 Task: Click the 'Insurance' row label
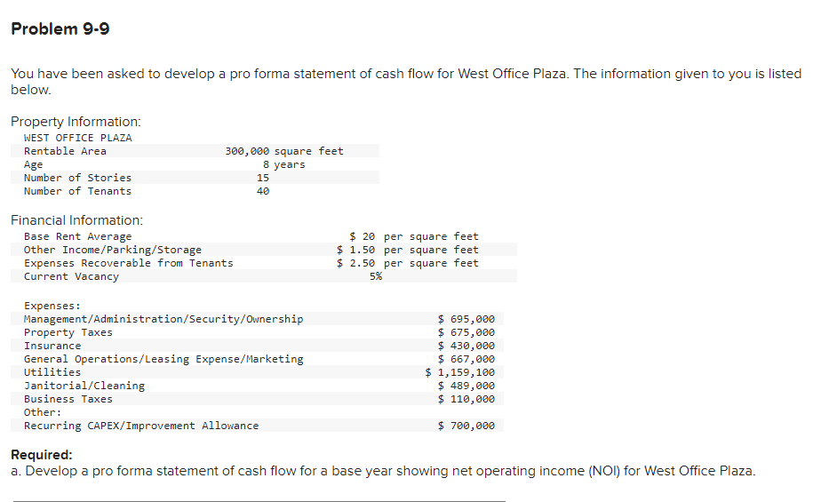click(52, 346)
